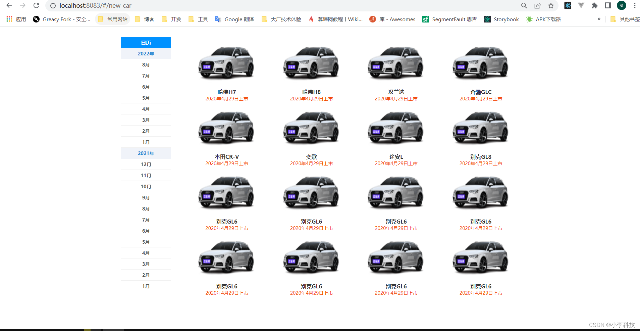The width and height of the screenshot is (640, 331).
Task: Click the site info icon in address bar
Action: 53,6
